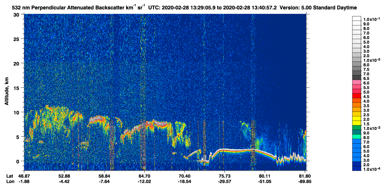Screen dimensions: 383x196
Task: Click the dark gray swatch beside the 6.5 label
Action: click(356, 78)
